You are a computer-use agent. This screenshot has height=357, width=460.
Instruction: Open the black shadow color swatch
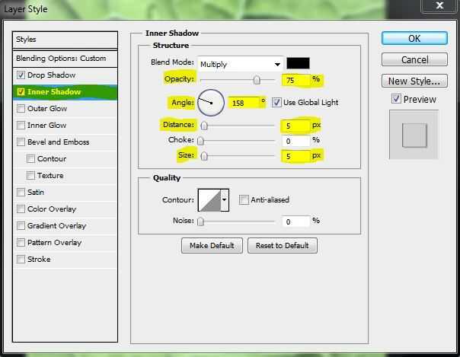point(298,63)
